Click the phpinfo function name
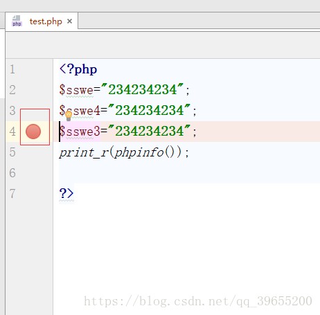 pos(139,152)
